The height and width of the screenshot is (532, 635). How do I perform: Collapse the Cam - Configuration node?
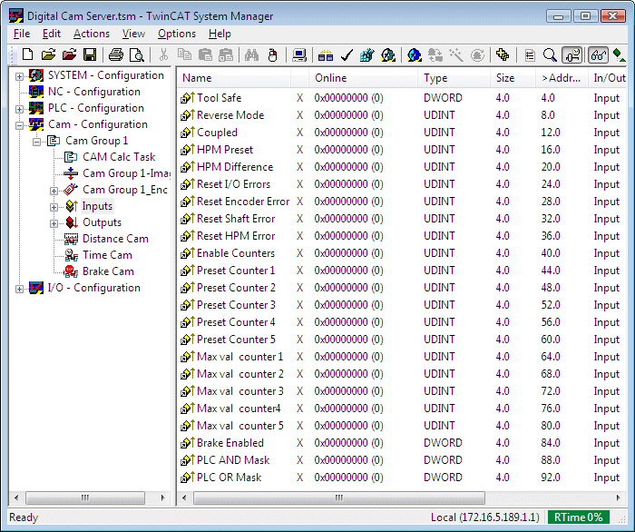click(x=19, y=125)
